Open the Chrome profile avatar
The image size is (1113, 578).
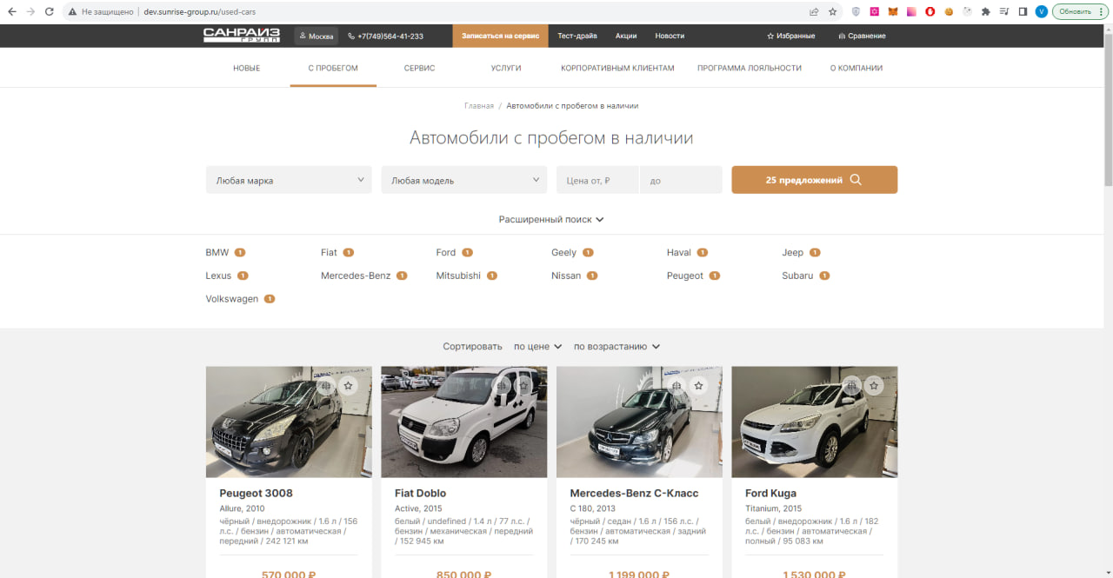(1042, 12)
